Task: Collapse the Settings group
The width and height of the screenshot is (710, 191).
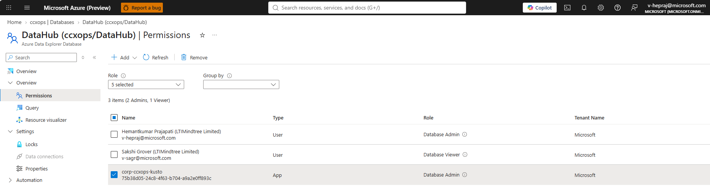Action: (x=10, y=131)
